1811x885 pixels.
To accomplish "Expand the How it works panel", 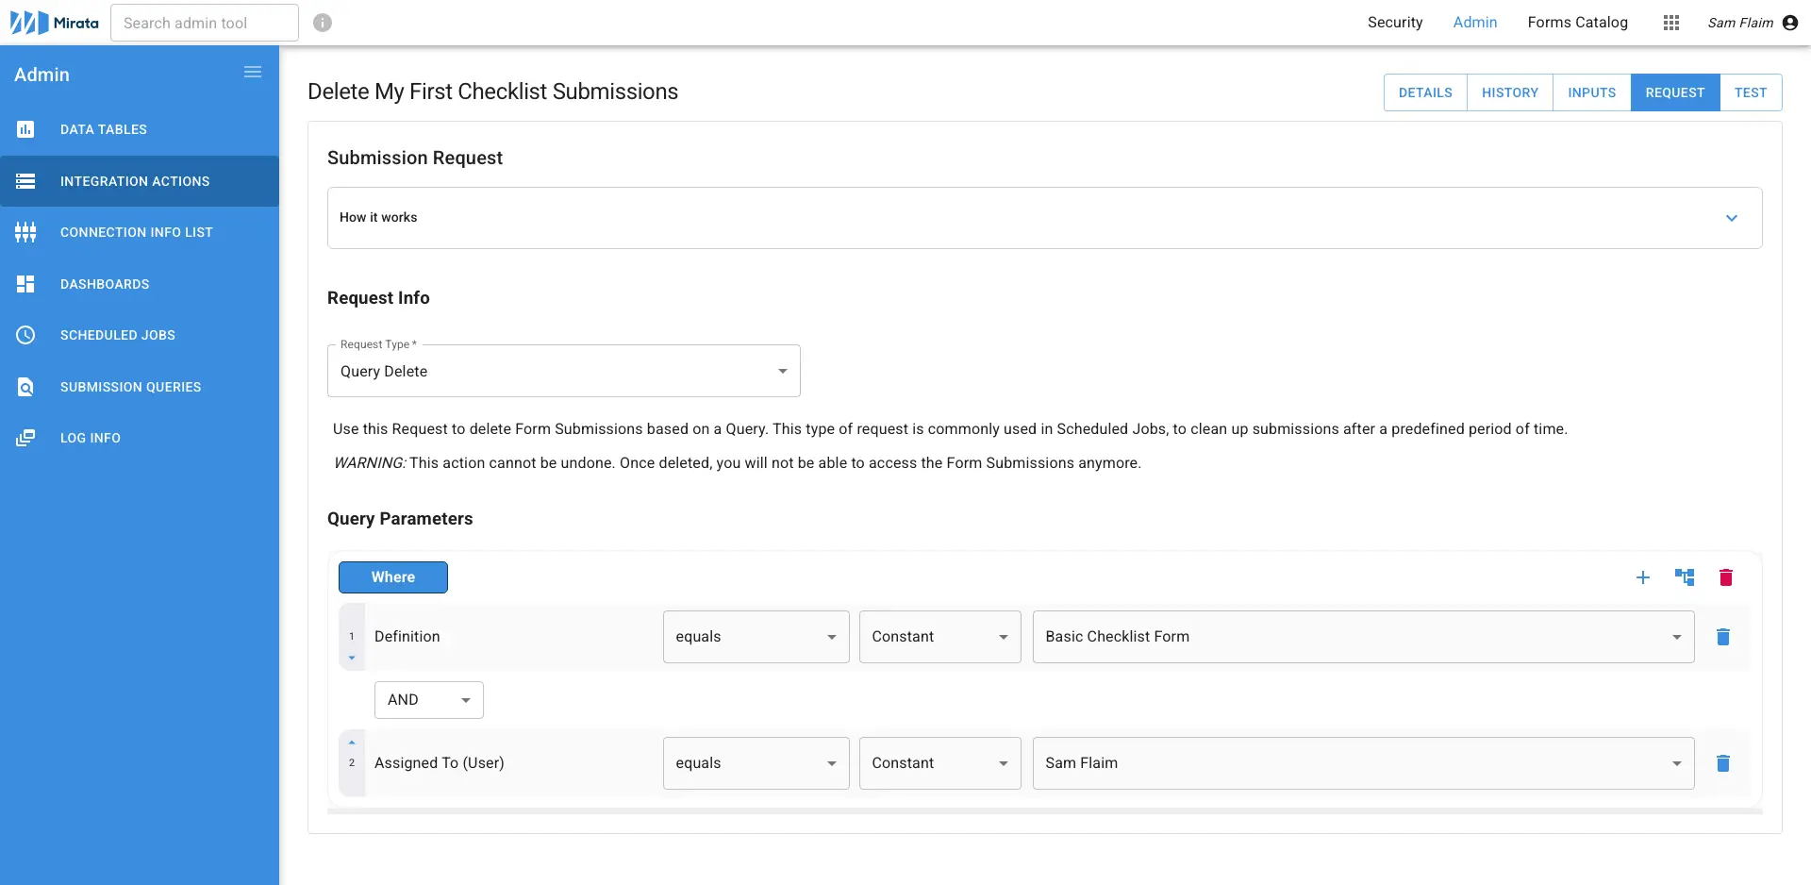I will [1733, 217].
